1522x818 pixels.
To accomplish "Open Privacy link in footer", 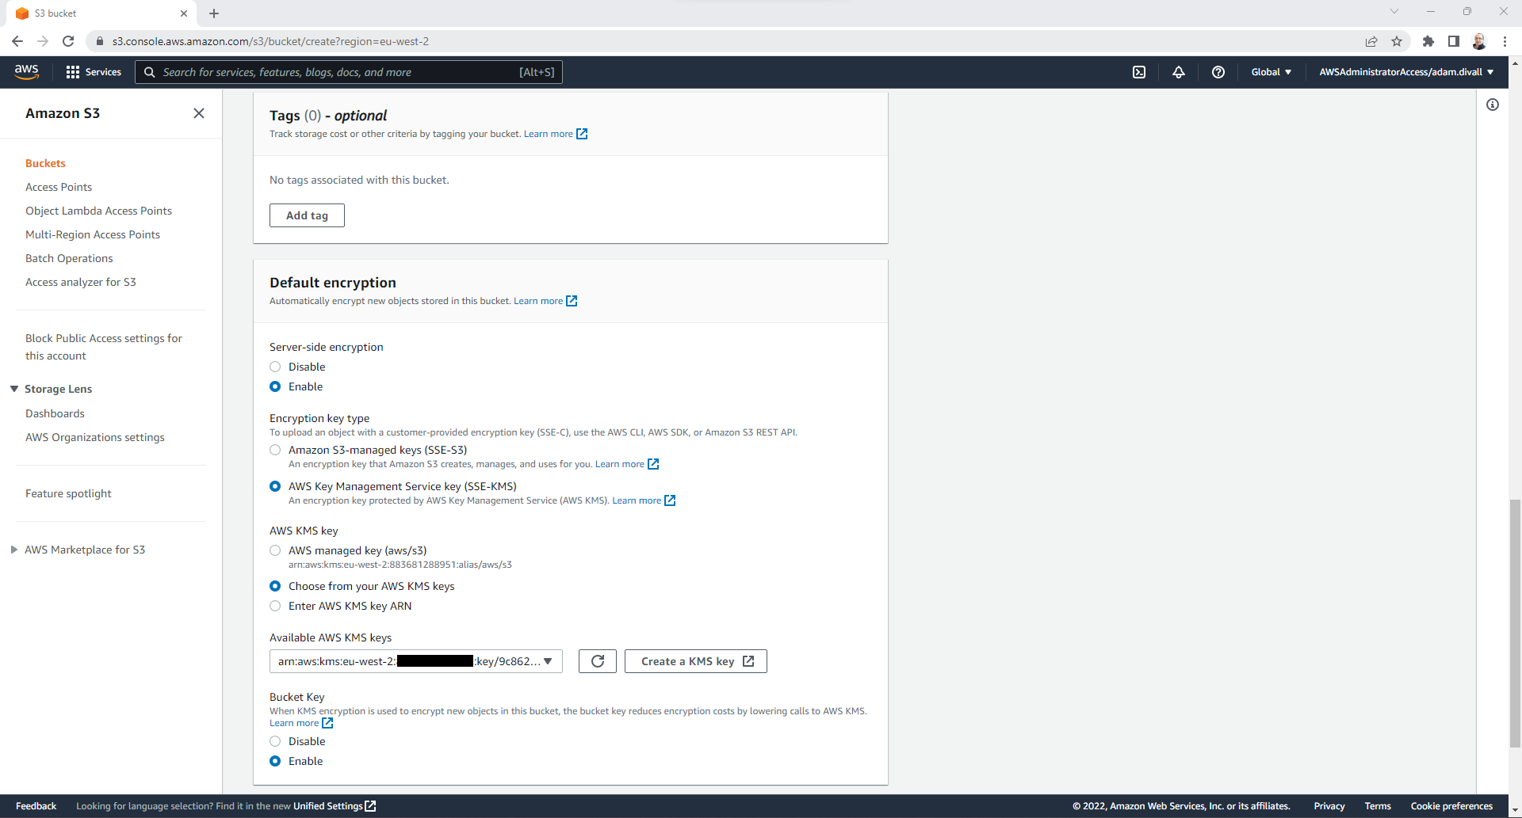I will (x=1329, y=806).
